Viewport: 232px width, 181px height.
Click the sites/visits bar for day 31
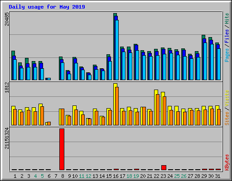coord(218,115)
